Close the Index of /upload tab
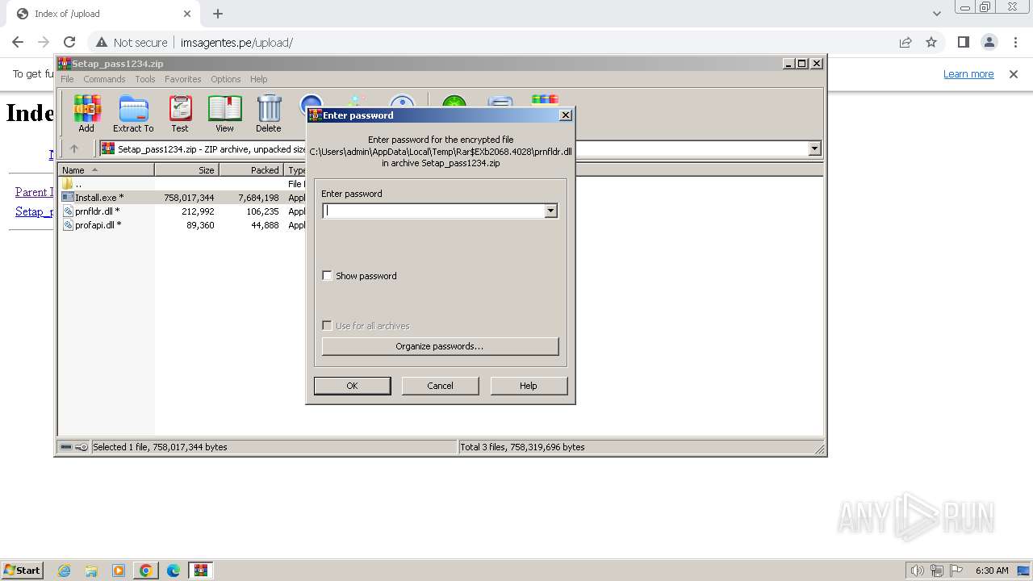The width and height of the screenshot is (1033, 581). point(187,14)
